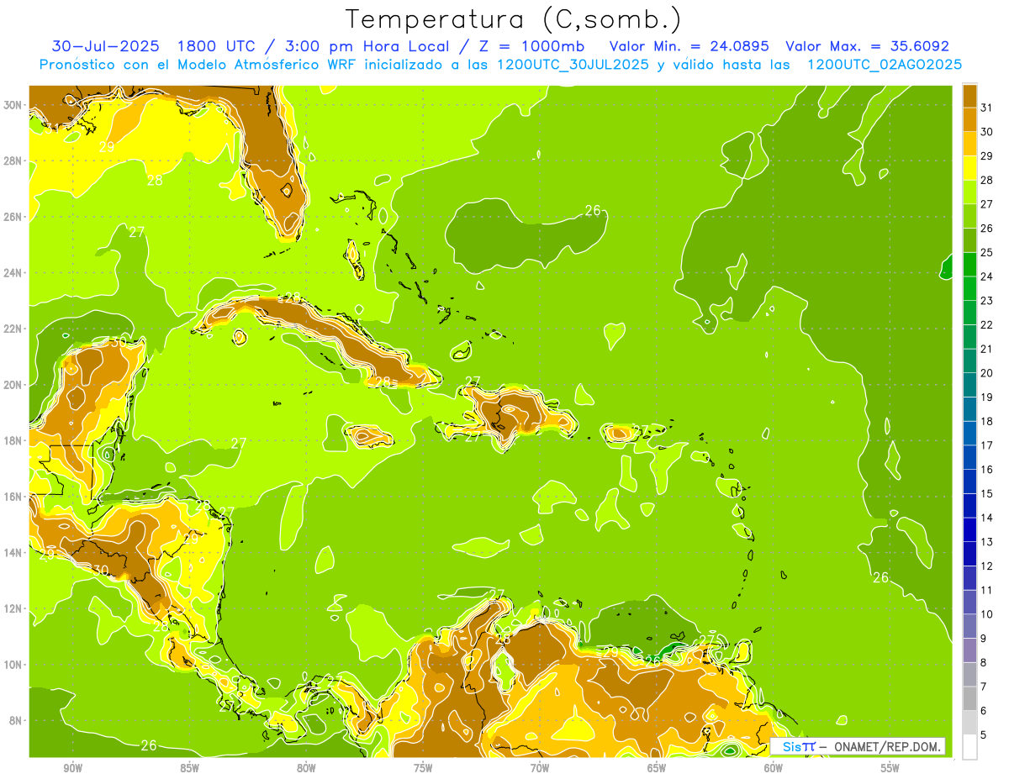The height and width of the screenshot is (779, 1009).
Task: Click the 14N latitude axis label
Action: pyautogui.click(x=13, y=553)
